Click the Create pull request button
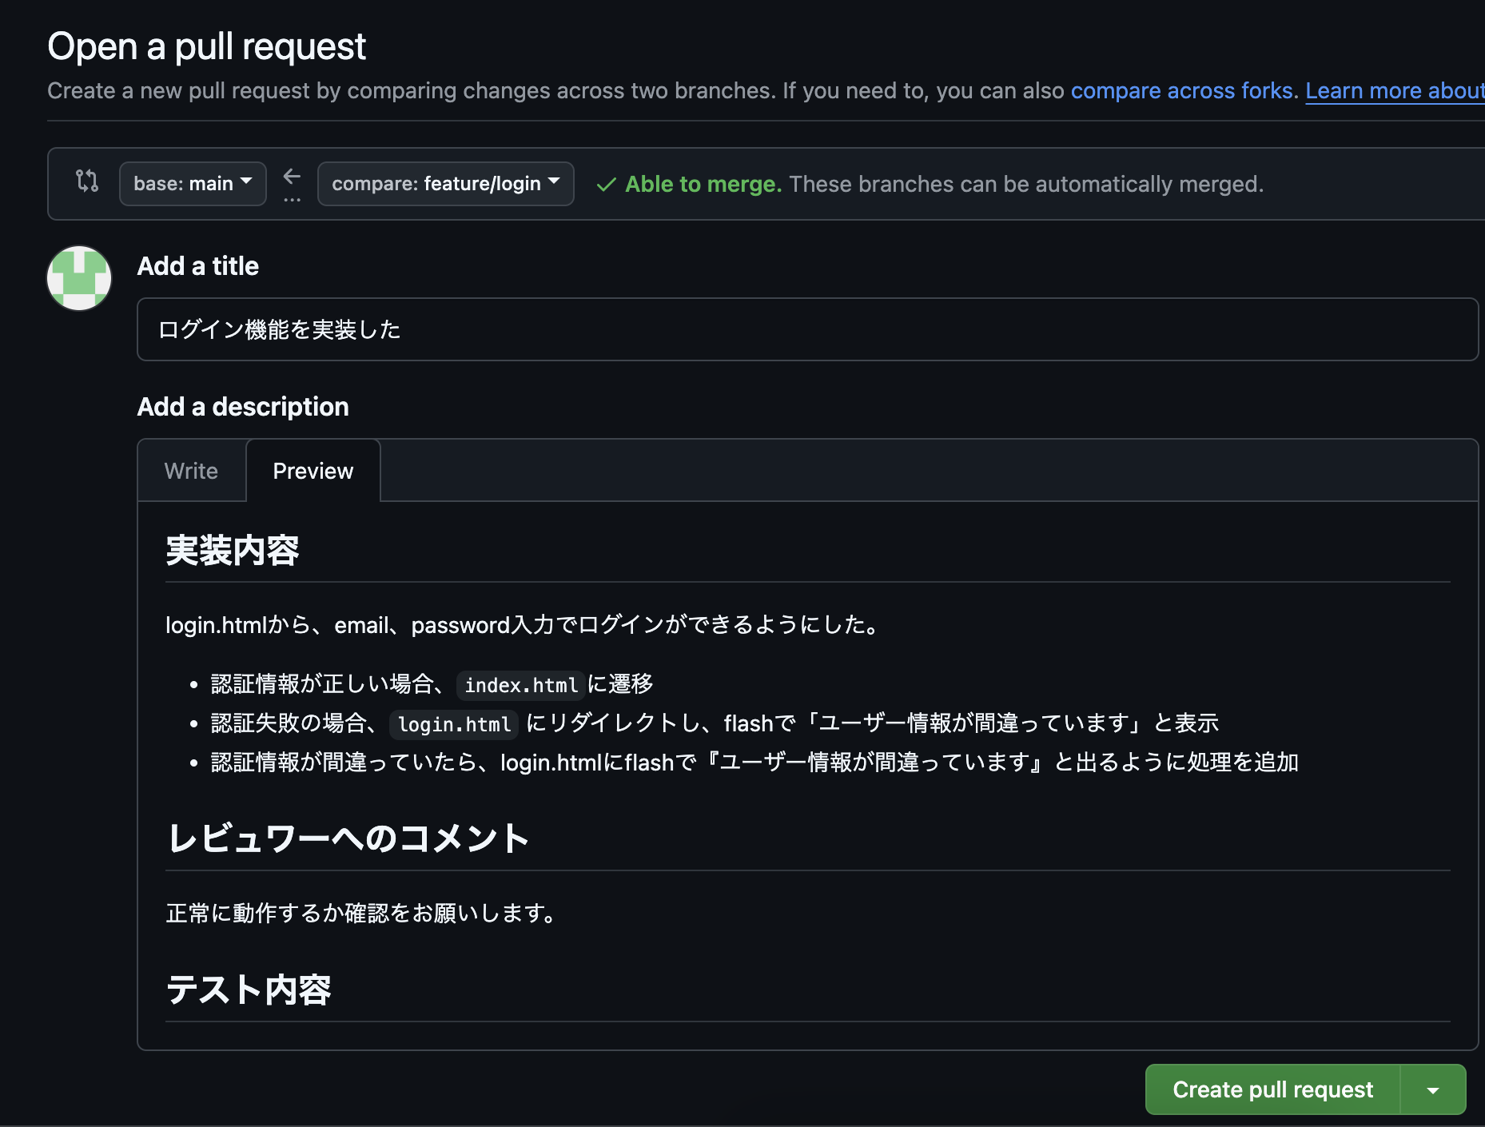The image size is (1485, 1127). 1271,1089
